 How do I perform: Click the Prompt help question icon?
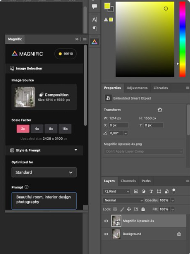[27, 187]
